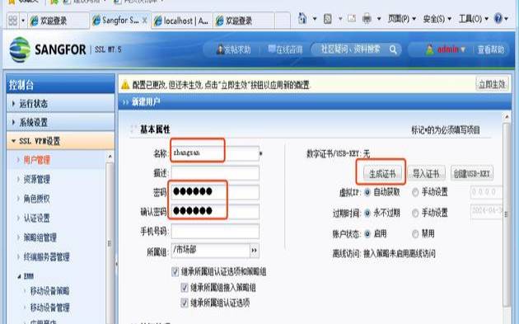This screenshot has width=519, height=324.
Task: Switch to last 欢迎登录 browser tab
Action: coord(244,21)
